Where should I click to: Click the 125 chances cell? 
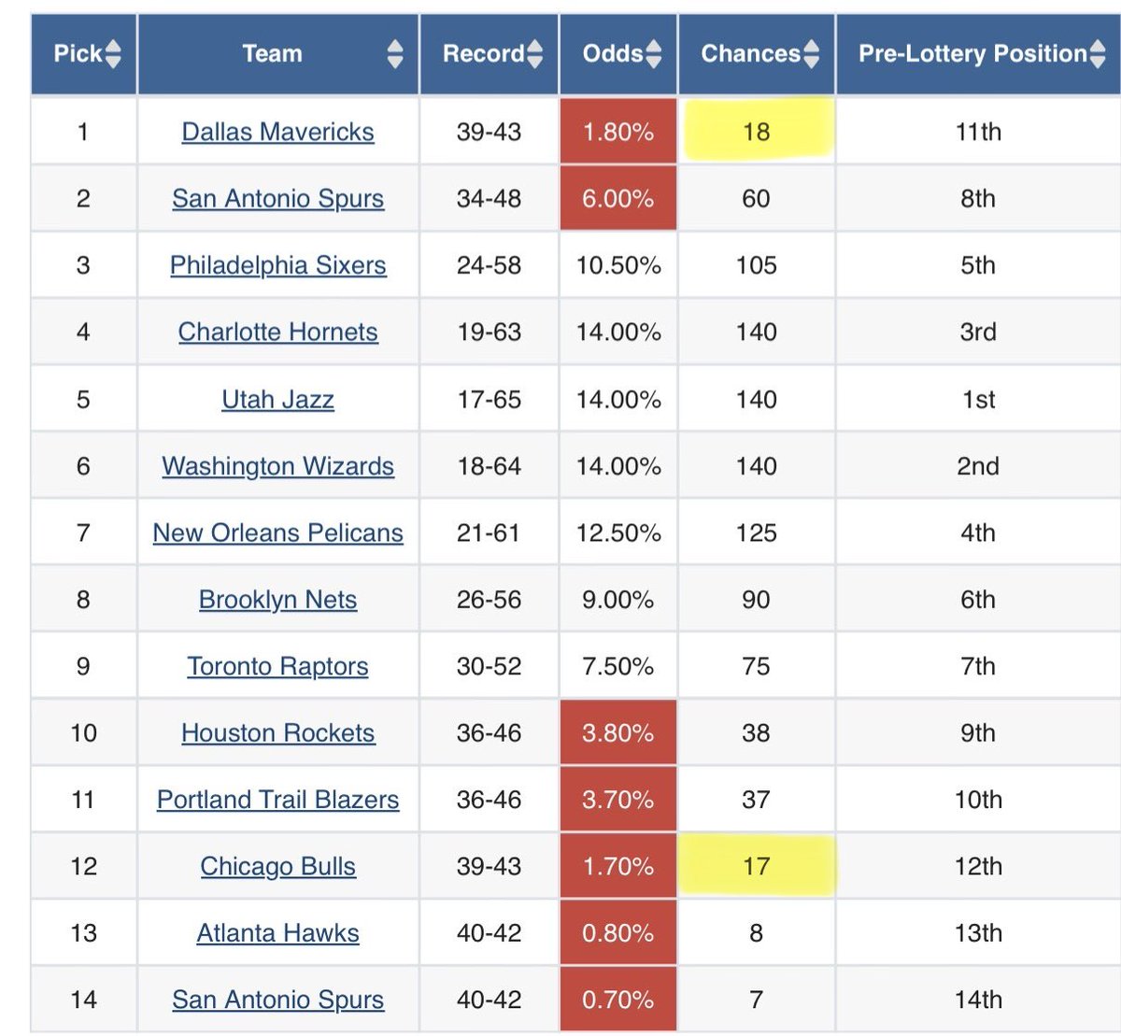(x=757, y=532)
